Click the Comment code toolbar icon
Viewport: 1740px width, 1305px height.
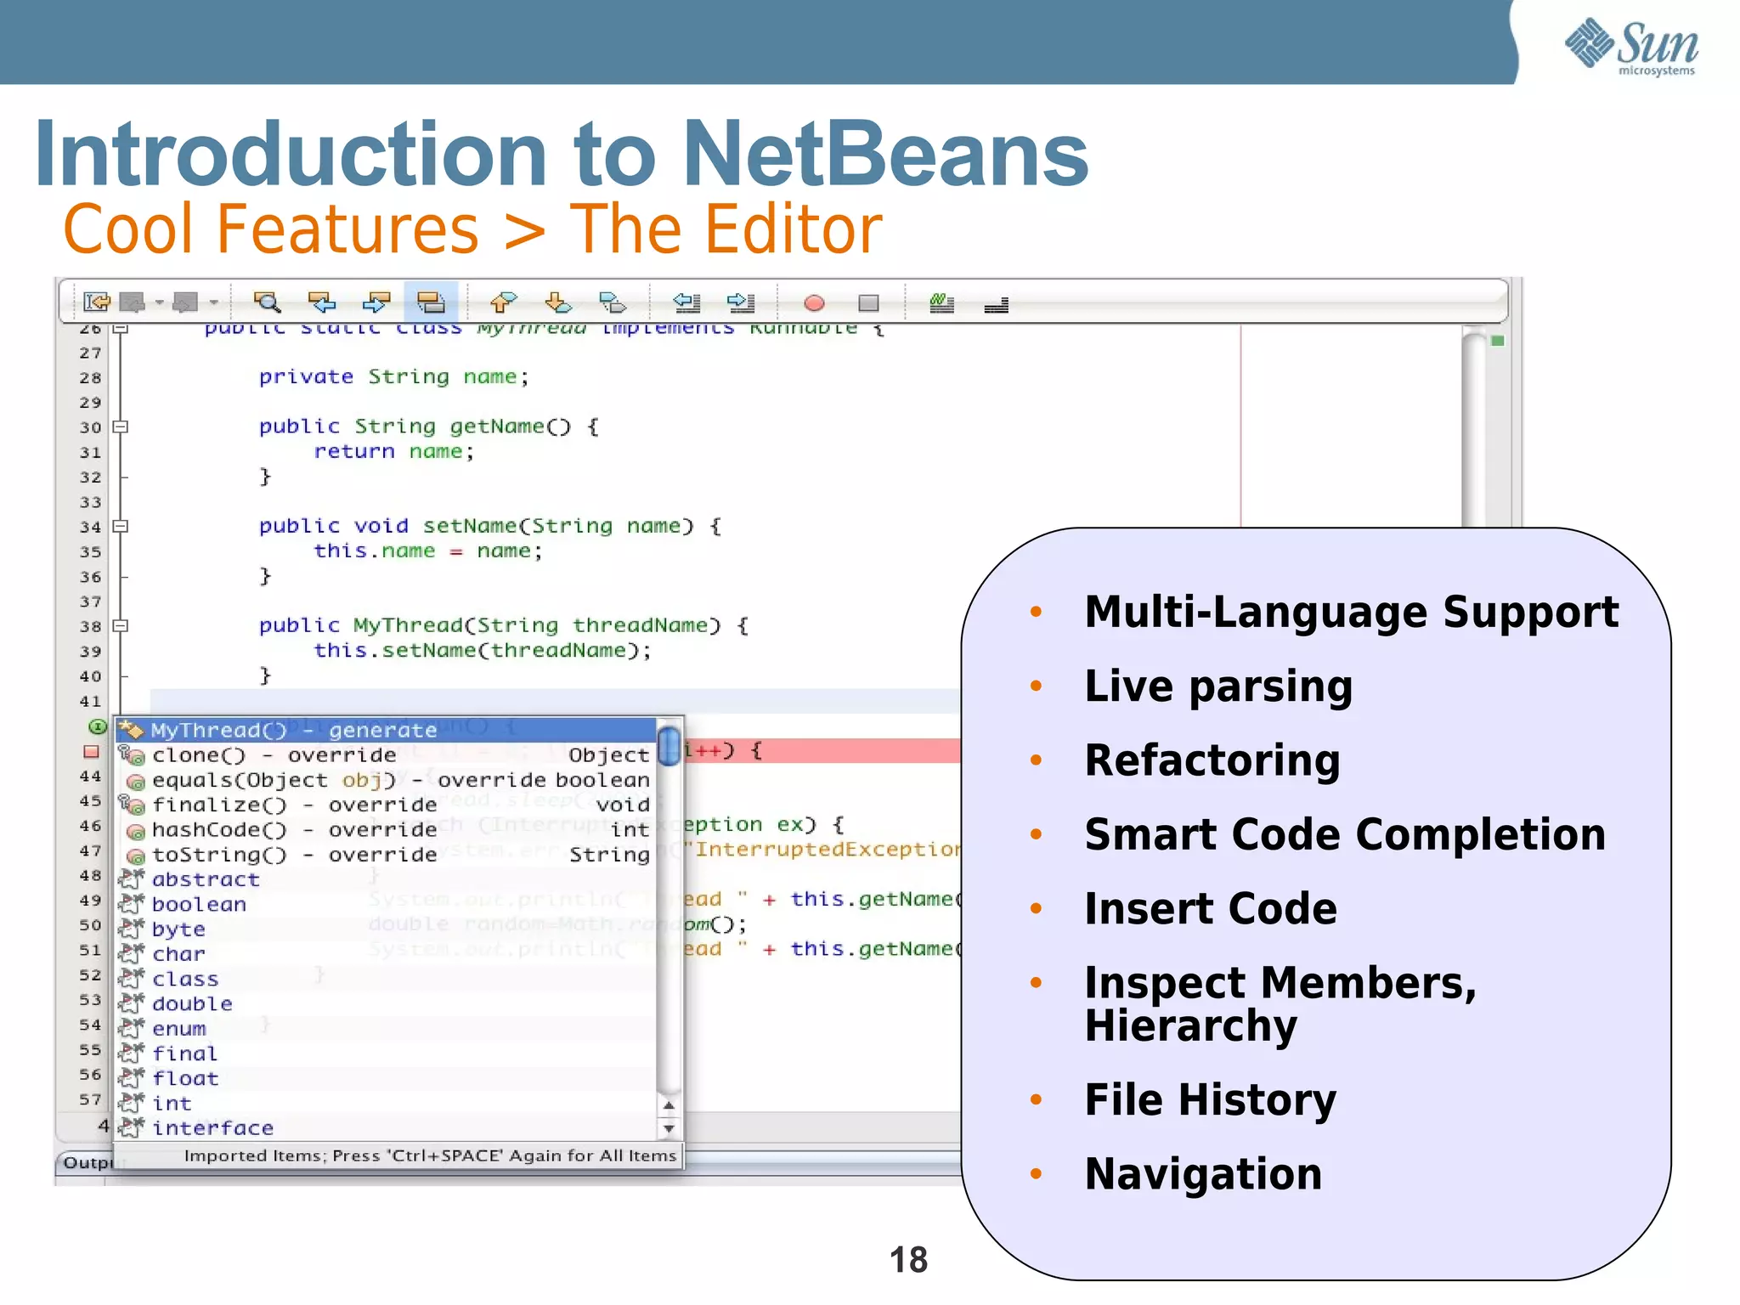click(x=941, y=302)
